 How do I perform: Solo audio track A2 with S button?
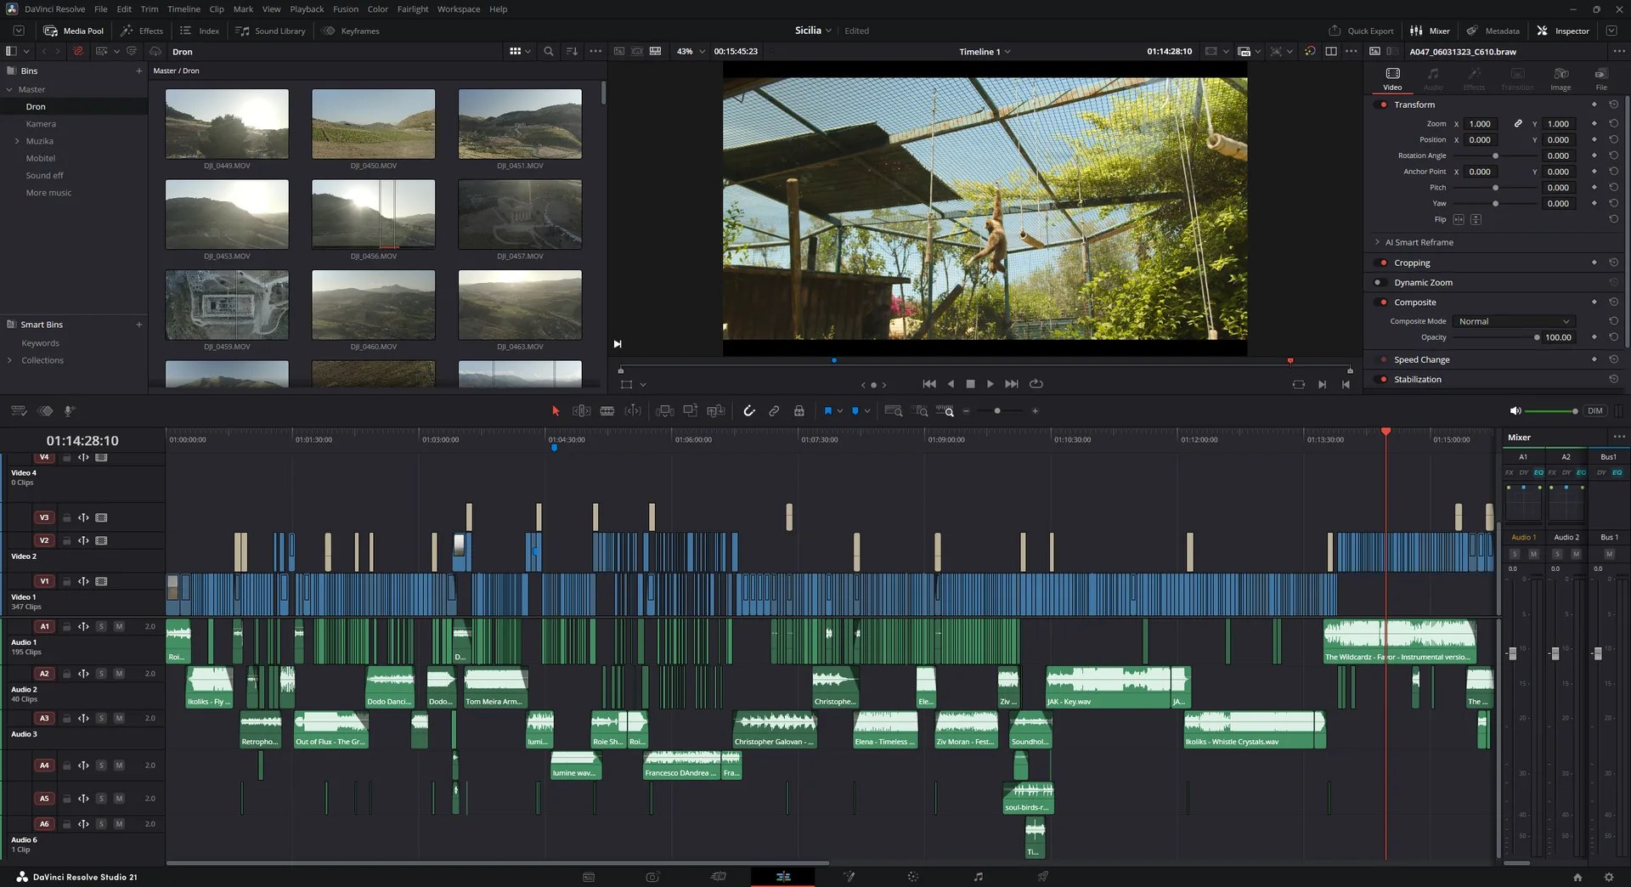click(x=101, y=674)
